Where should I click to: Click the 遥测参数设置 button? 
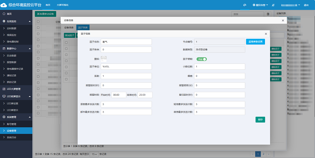258,41
